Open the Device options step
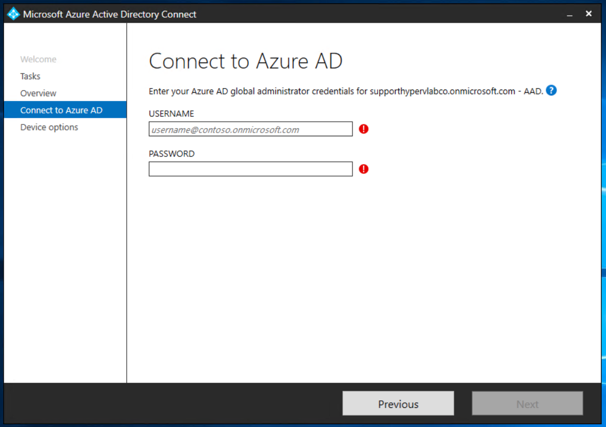This screenshot has width=606, height=427. tap(49, 127)
